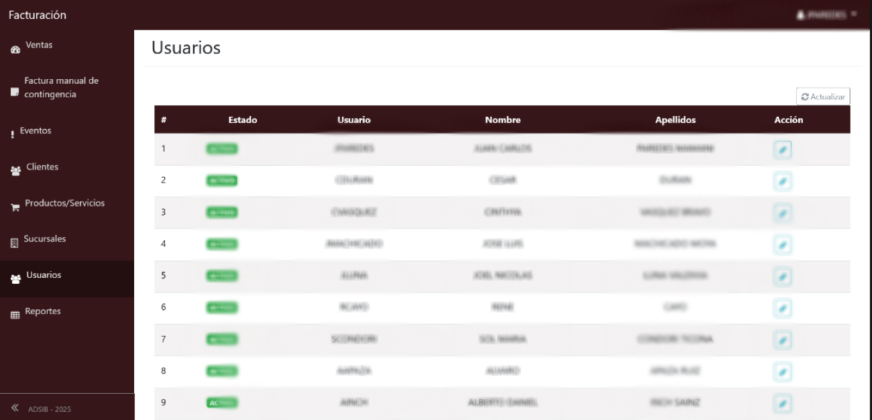Click edit pencil icon in row 1
Screen dimensions: 872x420
(782, 149)
